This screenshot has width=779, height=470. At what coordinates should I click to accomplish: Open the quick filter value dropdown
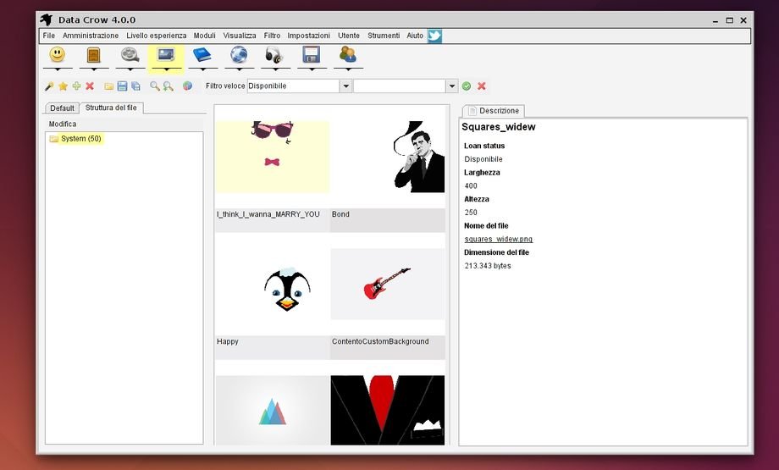click(x=451, y=86)
